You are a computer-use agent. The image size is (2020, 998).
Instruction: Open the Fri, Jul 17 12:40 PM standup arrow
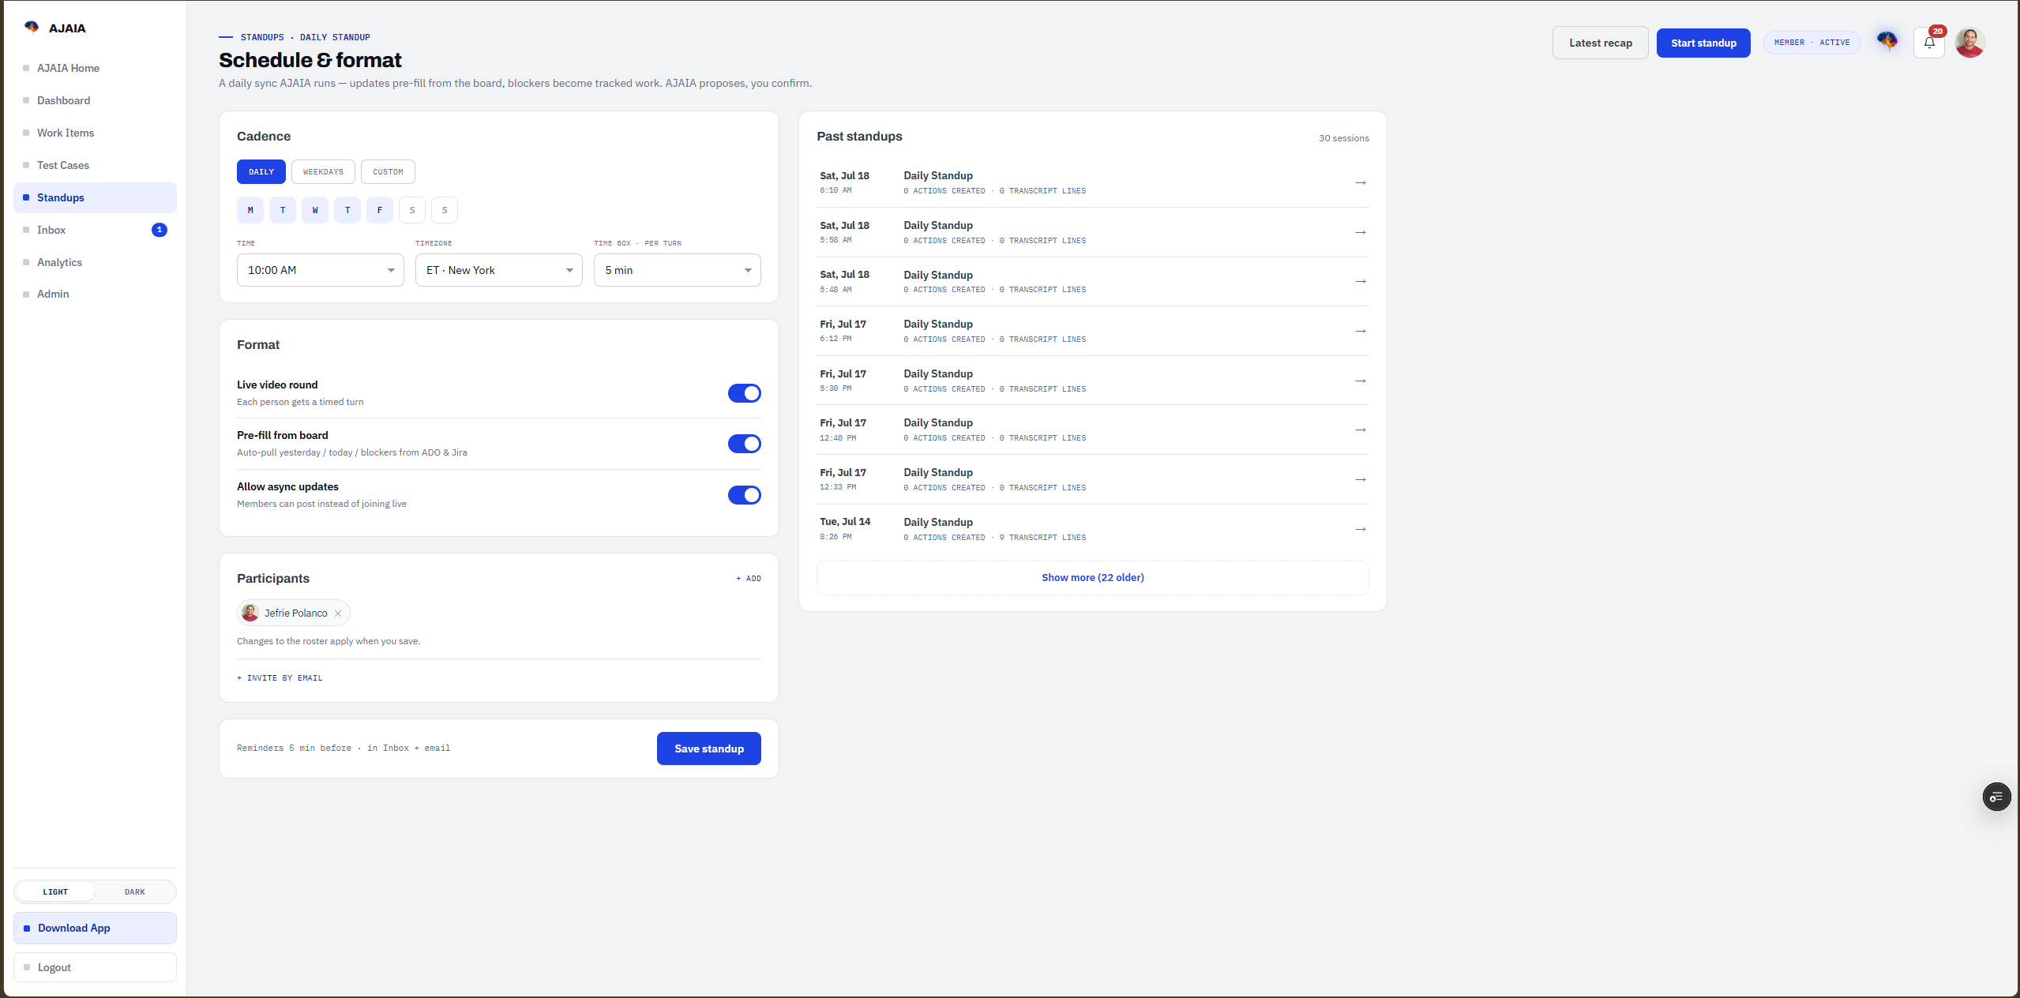pyautogui.click(x=1360, y=430)
